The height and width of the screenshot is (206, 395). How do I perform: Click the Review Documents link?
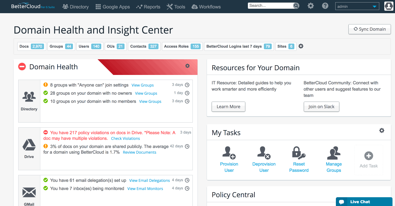coord(139,152)
